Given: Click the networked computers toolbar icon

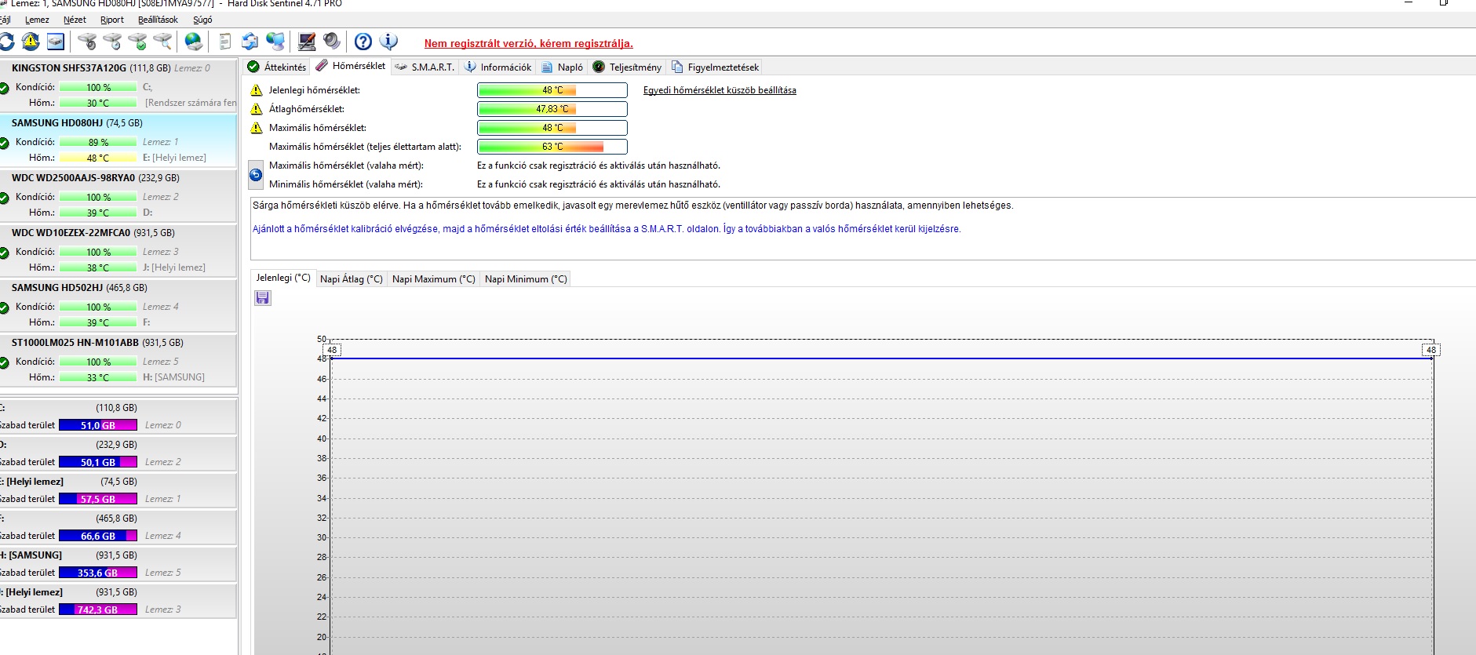Looking at the screenshot, I should [x=275, y=42].
